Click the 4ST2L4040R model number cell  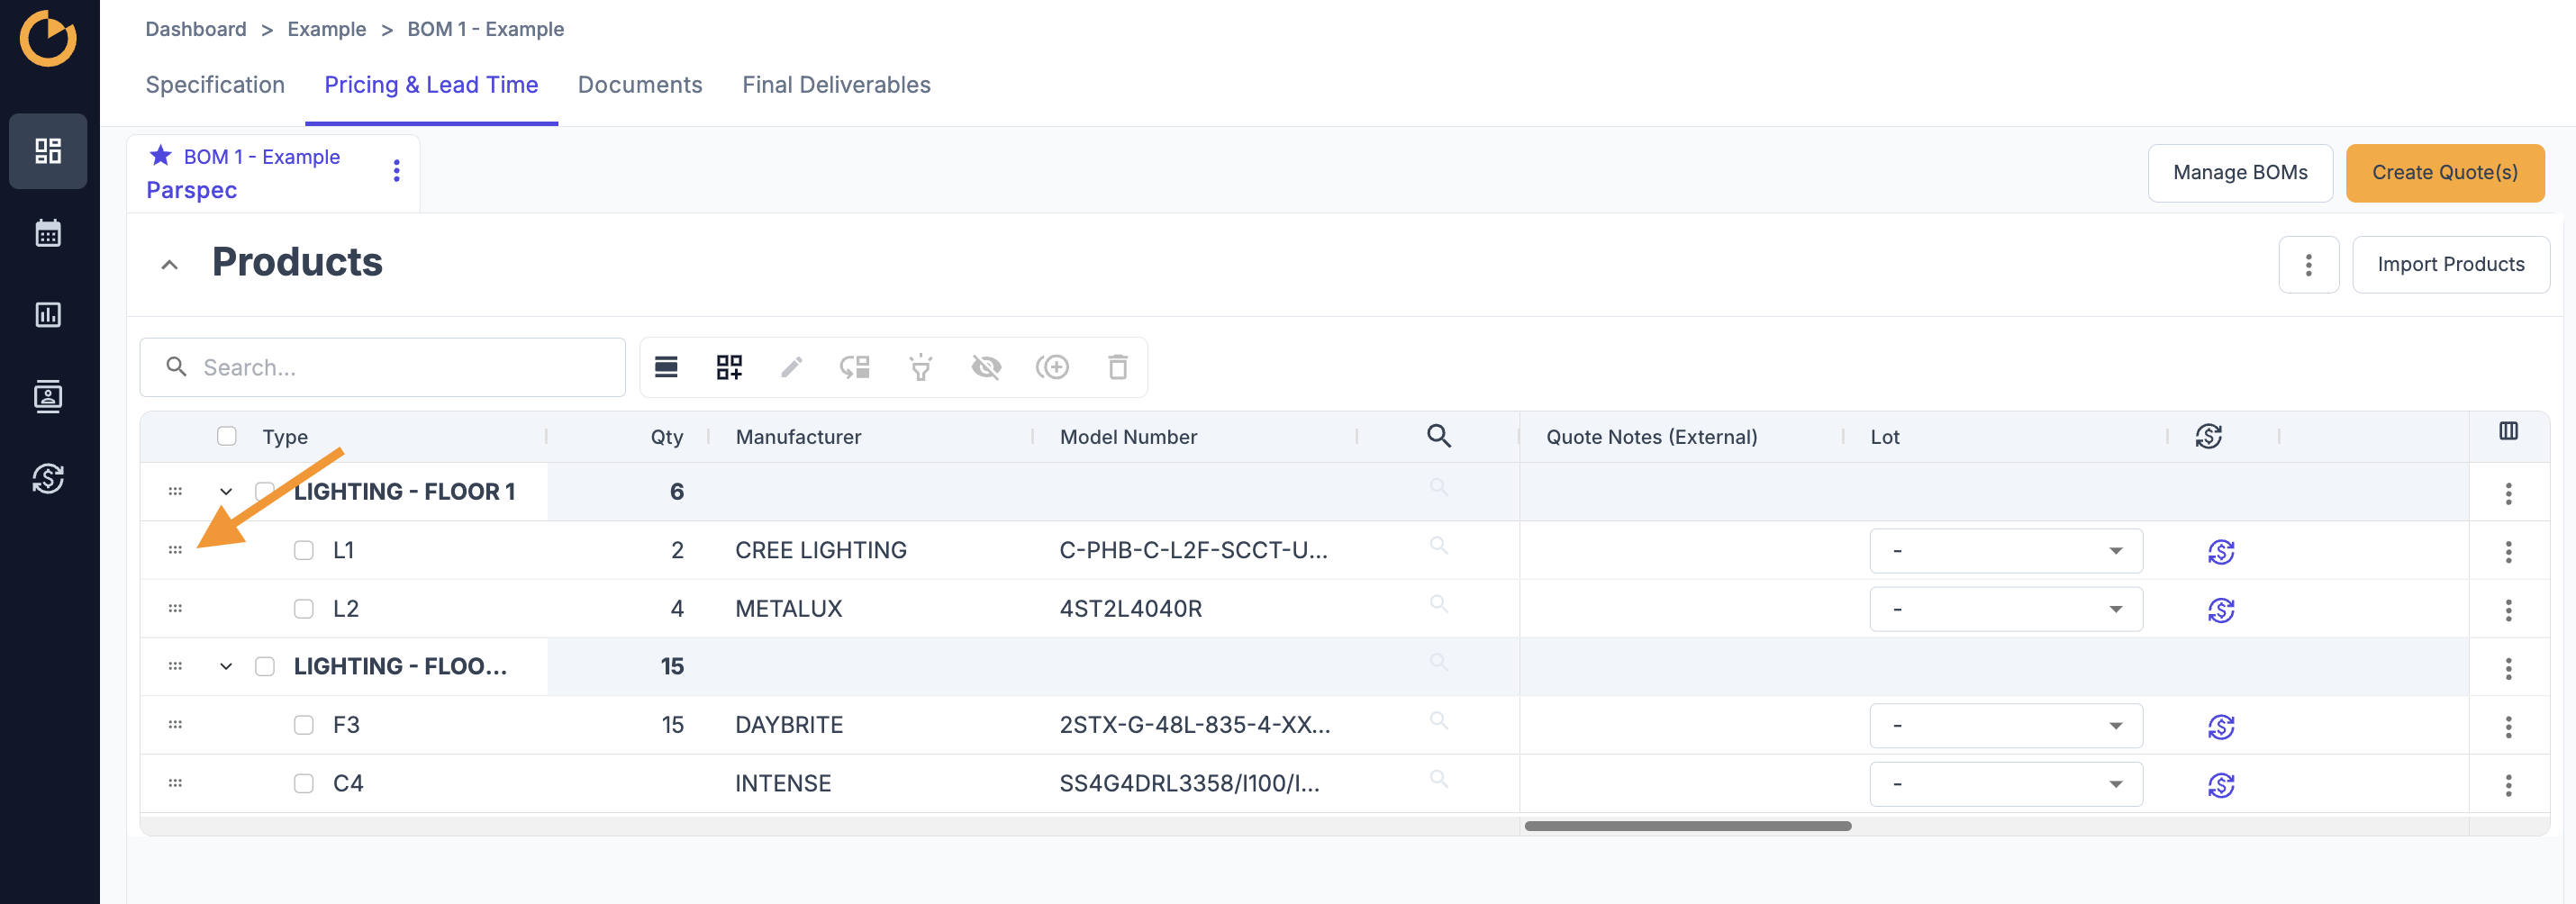point(1131,609)
